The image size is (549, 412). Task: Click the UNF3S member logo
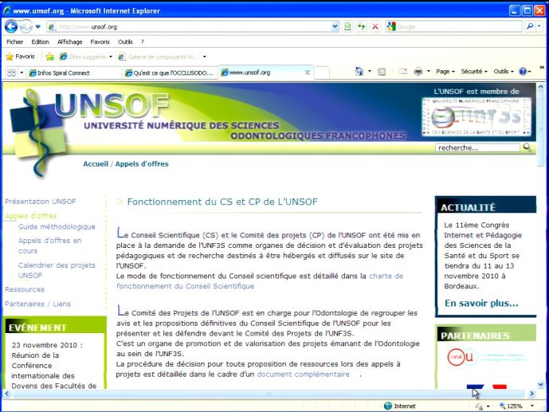[x=476, y=117]
